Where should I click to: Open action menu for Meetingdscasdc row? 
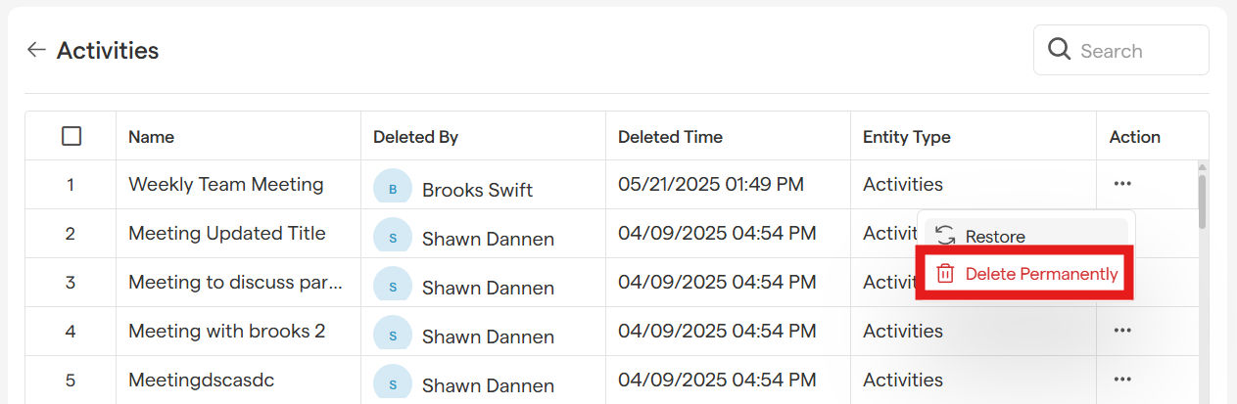click(1122, 380)
